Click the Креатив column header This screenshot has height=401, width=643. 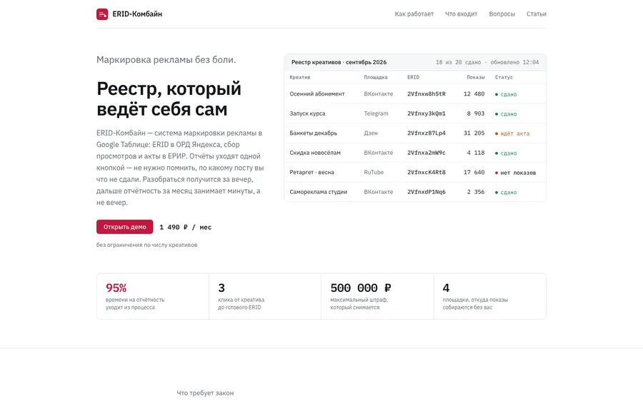[300, 77]
